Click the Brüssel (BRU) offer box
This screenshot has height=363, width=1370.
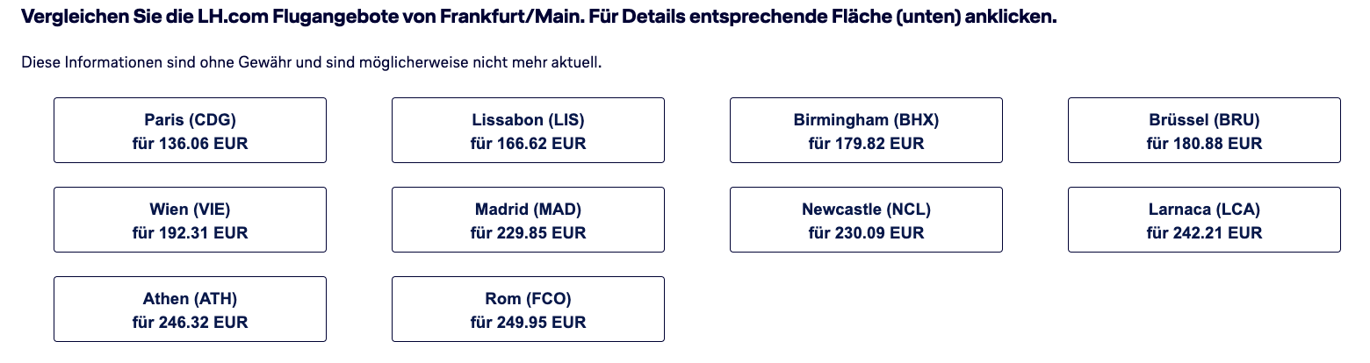(1204, 130)
